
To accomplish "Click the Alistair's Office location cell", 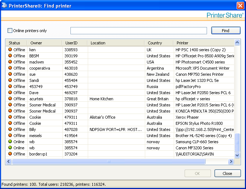I will [x=103, y=117].
